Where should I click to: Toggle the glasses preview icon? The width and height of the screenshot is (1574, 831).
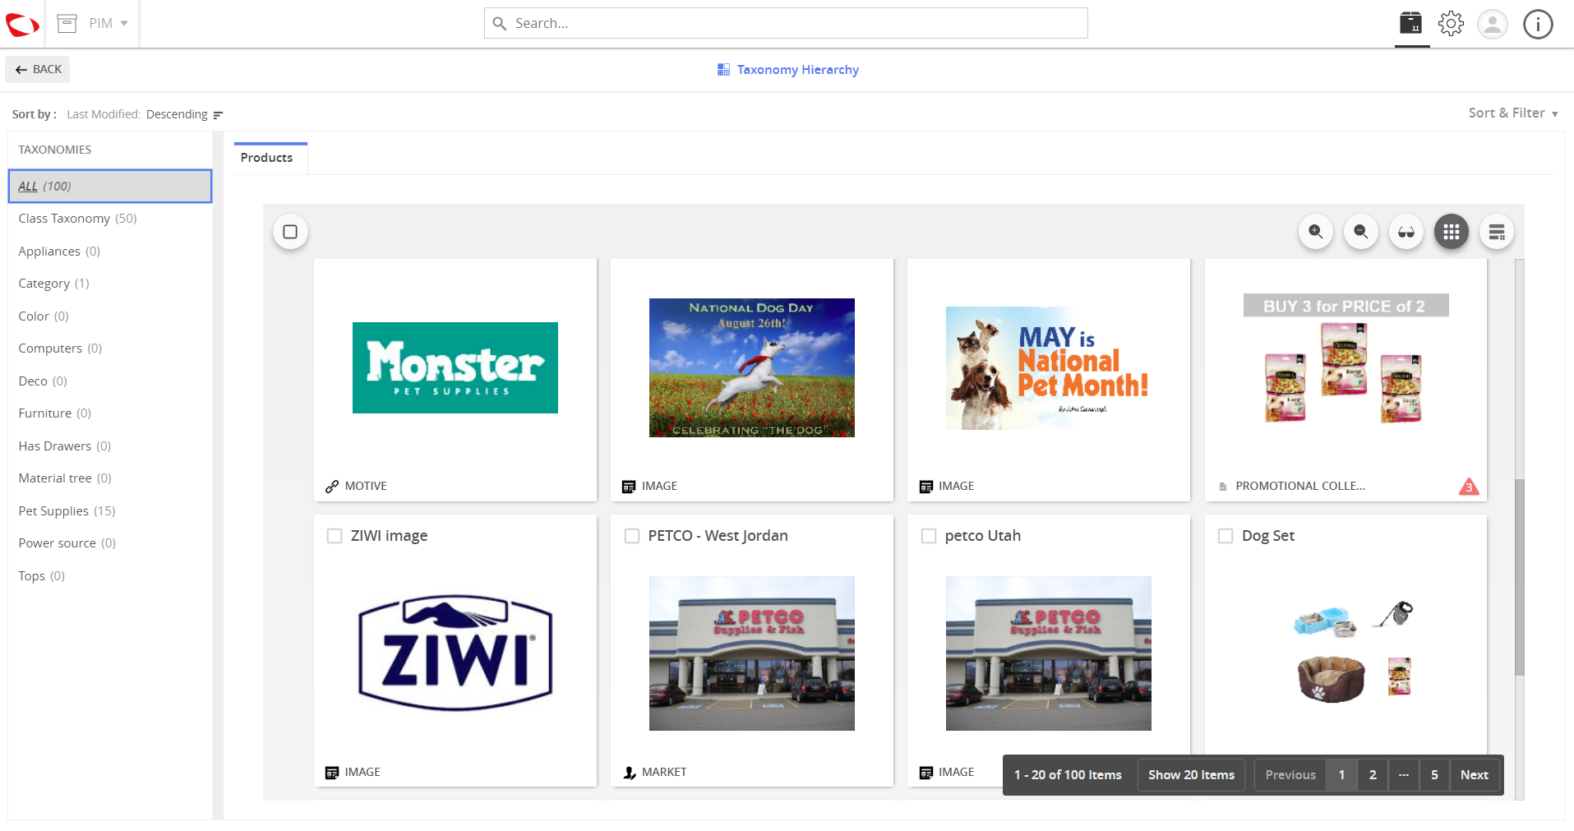coord(1406,232)
